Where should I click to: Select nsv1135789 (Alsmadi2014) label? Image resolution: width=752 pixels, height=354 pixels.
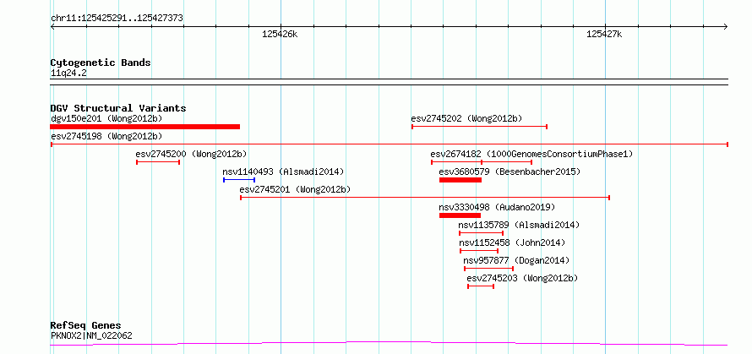519,225
